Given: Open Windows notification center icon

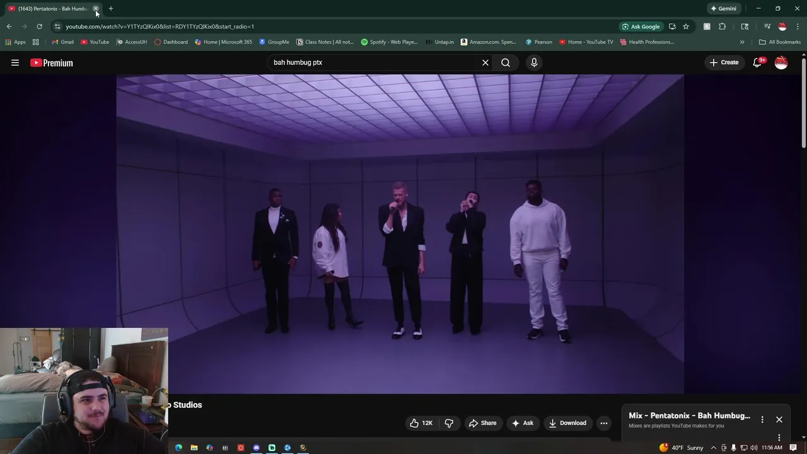Looking at the screenshot, I should 793,448.
